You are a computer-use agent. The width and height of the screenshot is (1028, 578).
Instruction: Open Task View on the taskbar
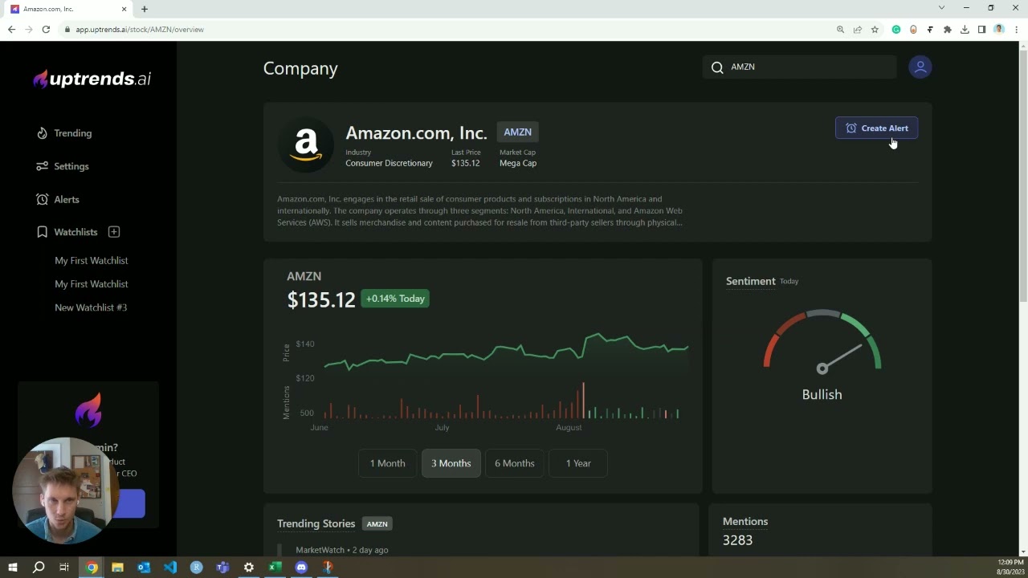pyautogui.click(x=64, y=568)
